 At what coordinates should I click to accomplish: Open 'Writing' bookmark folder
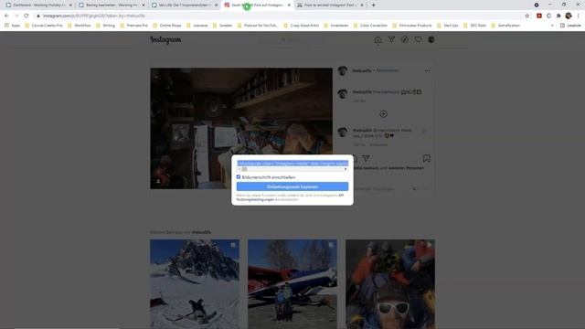[106, 26]
